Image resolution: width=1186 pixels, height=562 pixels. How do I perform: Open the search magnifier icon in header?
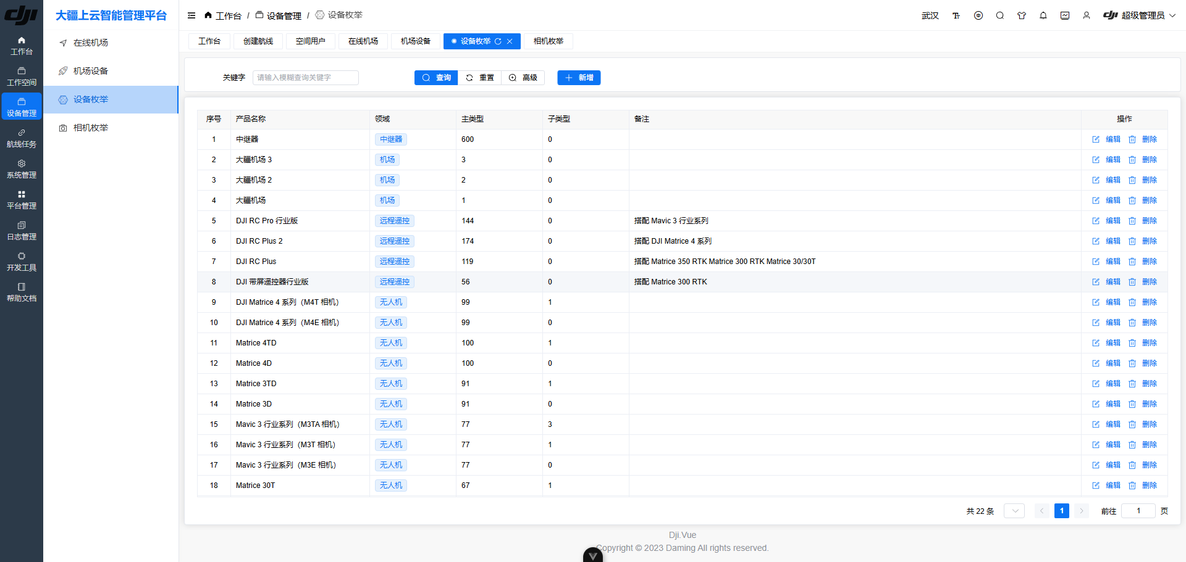pyautogui.click(x=1000, y=15)
